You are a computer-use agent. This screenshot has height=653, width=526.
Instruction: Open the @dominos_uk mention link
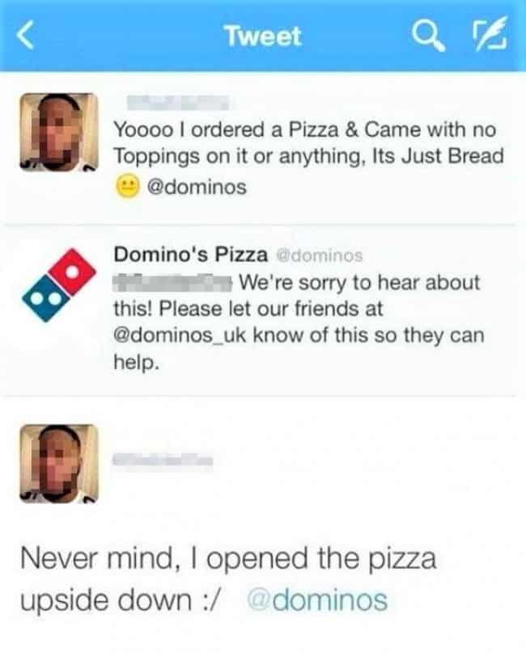(x=180, y=336)
